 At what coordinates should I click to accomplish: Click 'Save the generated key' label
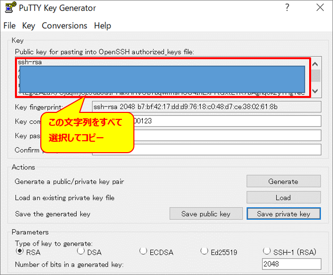53,214
